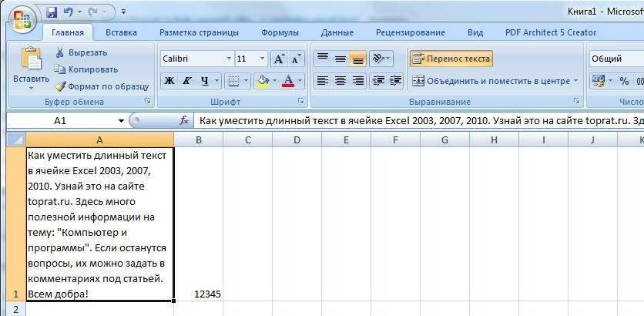Select cell A1 with the long text

(x=100, y=224)
